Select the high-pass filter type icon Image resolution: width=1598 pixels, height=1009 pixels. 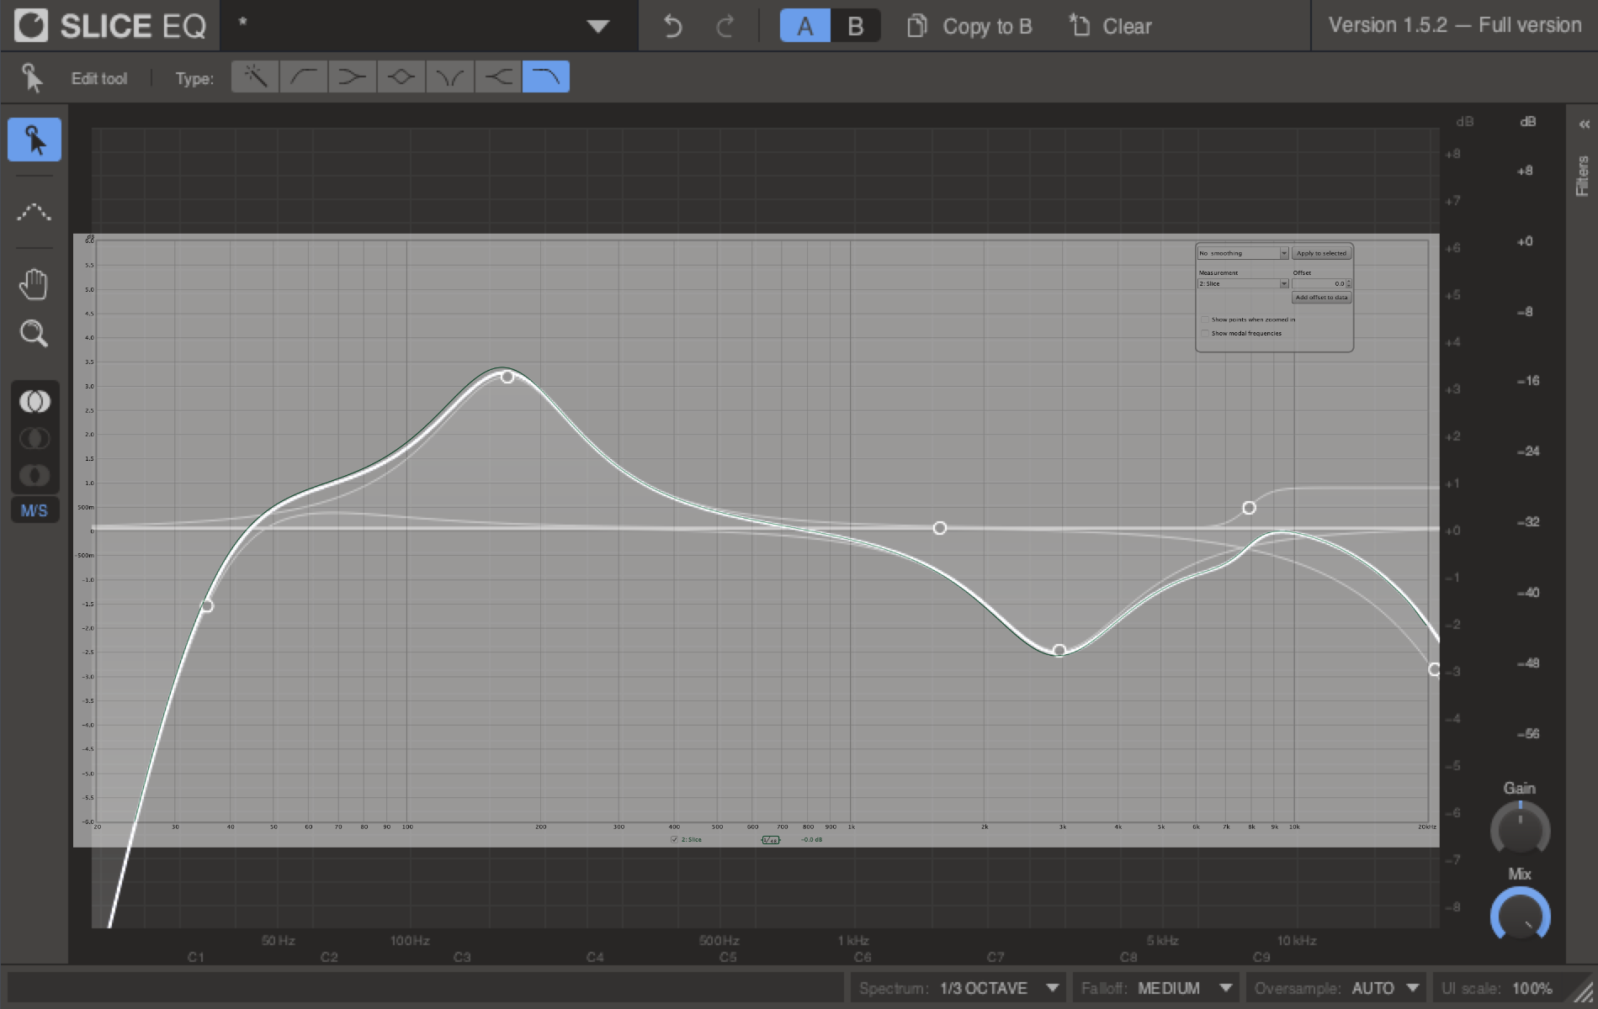point(304,77)
